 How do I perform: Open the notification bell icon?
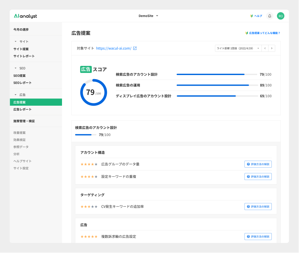[270, 15]
